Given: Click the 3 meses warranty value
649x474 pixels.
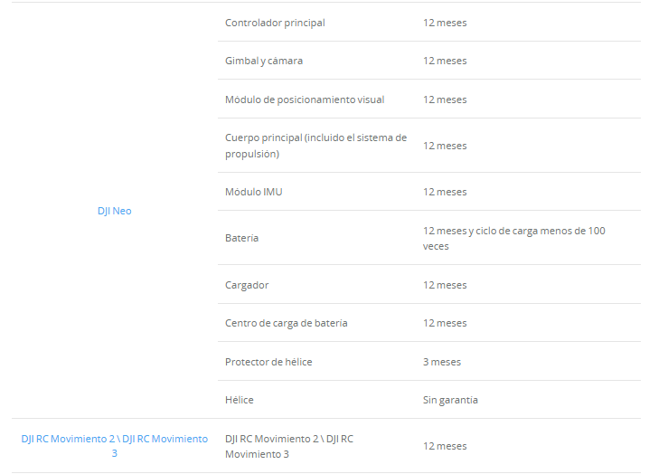Looking at the screenshot, I should click(x=442, y=362).
